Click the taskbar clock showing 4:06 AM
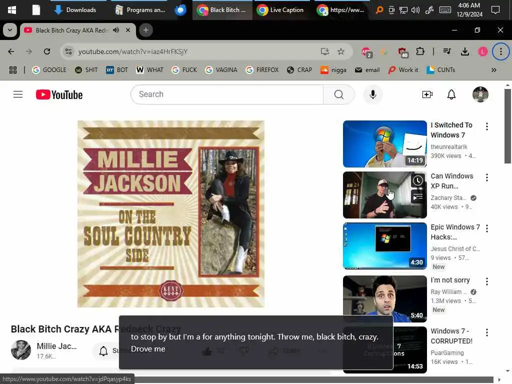512x384 pixels. click(x=469, y=10)
